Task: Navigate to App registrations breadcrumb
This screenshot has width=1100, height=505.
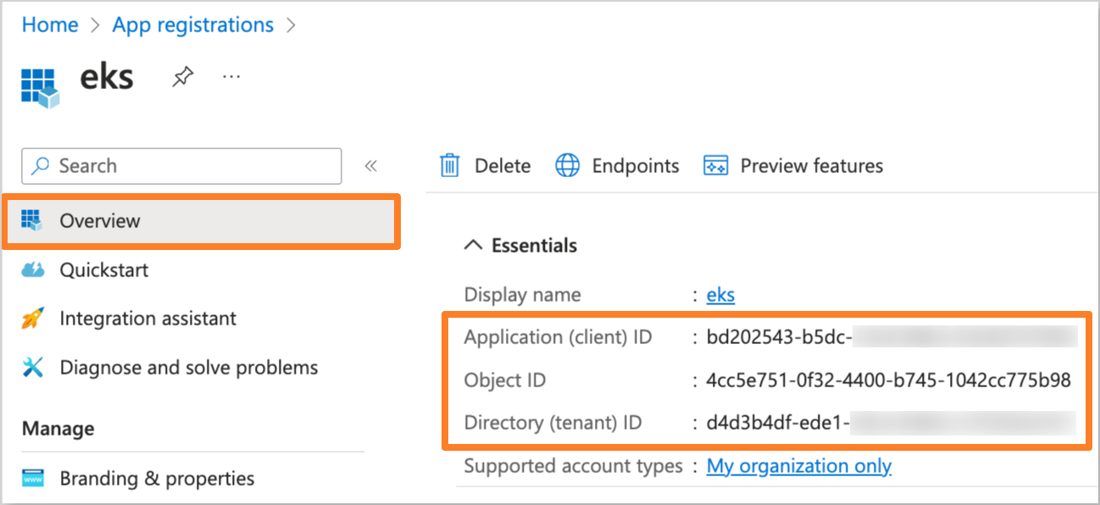Action: [192, 25]
